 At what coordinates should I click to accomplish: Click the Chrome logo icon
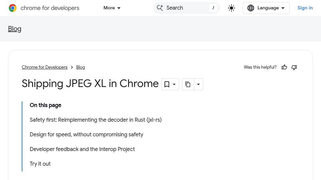(x=13, y=8)
